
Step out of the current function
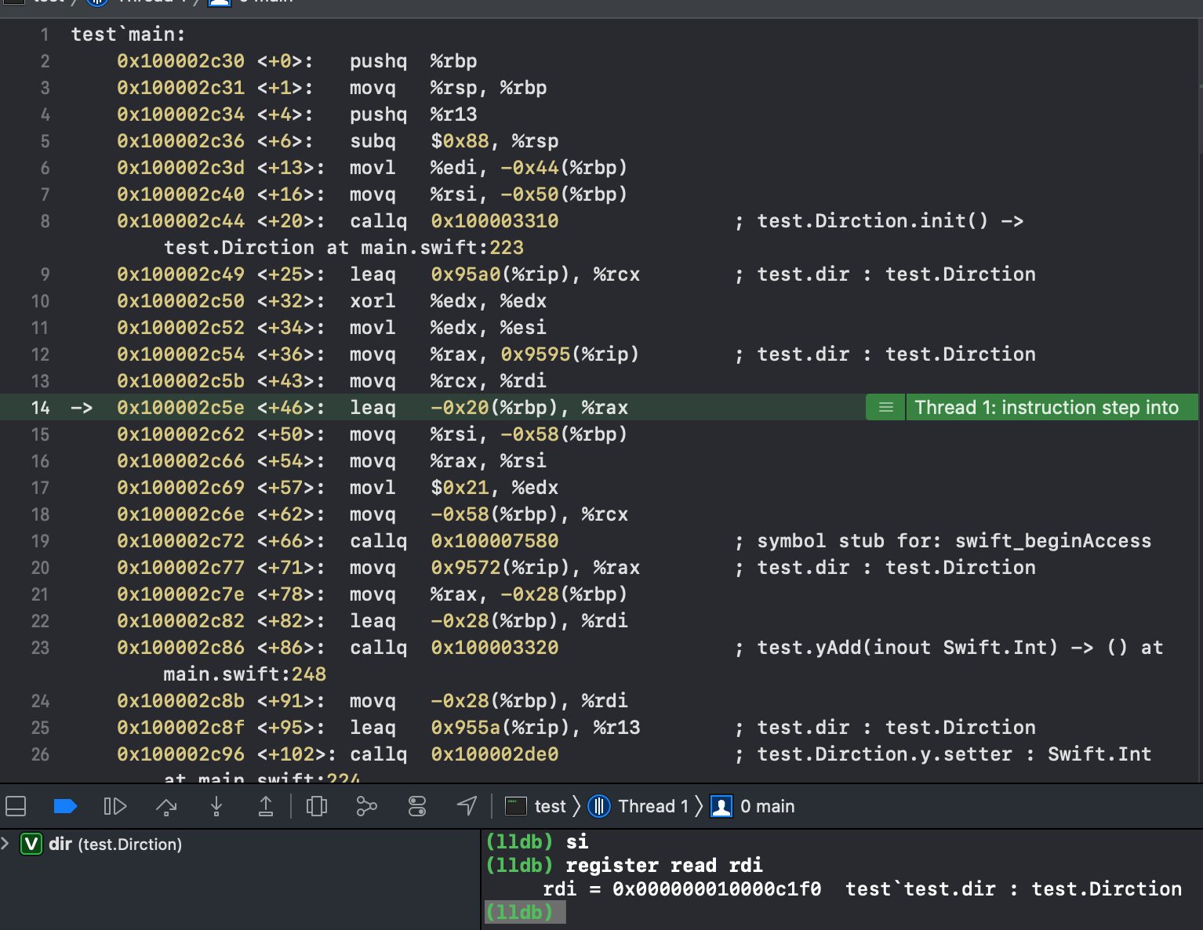(266, 806)
